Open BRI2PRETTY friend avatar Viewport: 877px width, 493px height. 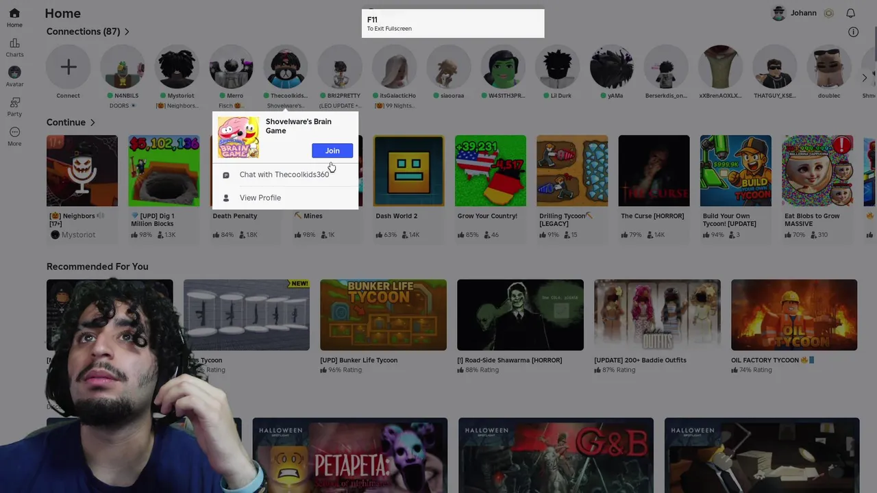(340, 67)
